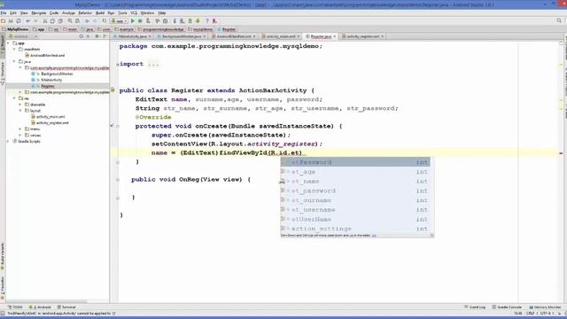Screen dimensions: 567x319
Task: Switch to activity_main.xml editor tab
Action: tap(281, 36)
